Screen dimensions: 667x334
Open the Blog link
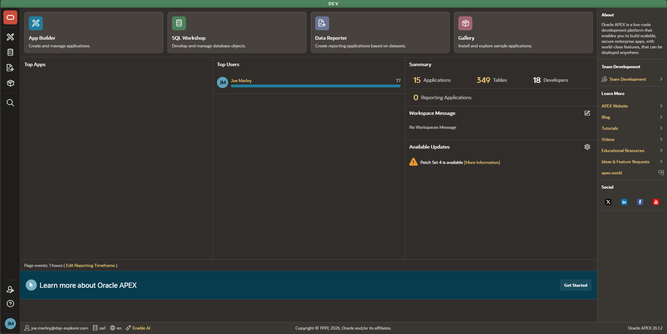tap(606, 117)
